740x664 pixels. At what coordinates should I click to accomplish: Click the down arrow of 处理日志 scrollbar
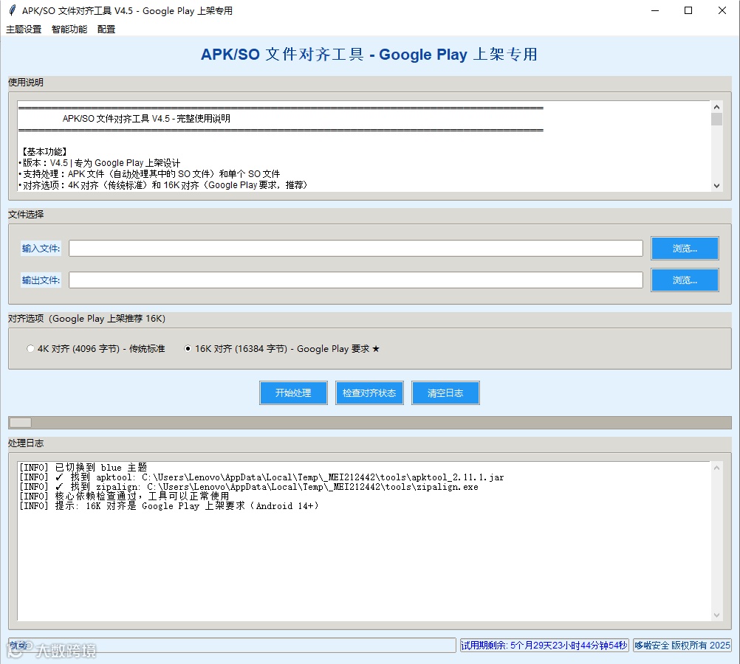(x=716, y=615)
